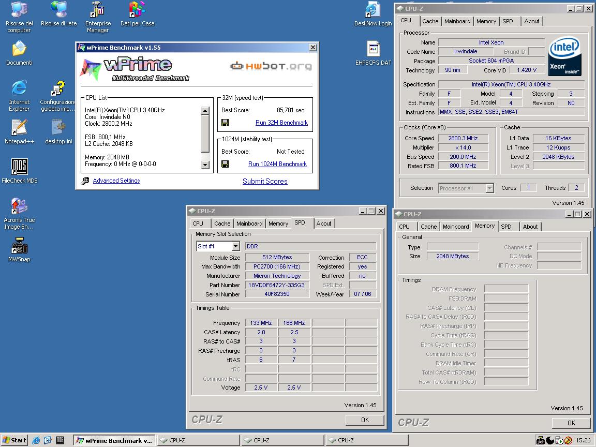Activate wPrime Benchmark taskbar button
Screen dimensions: 596x447
tap(114, 441)
